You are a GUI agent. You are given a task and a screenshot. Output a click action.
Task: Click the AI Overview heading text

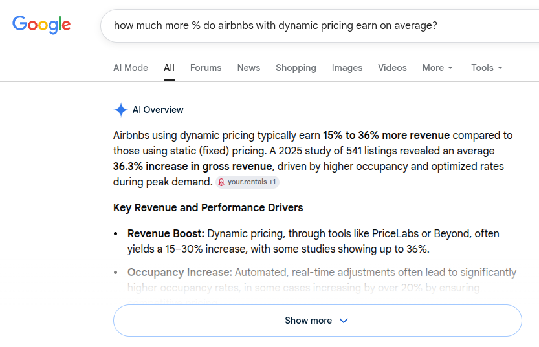pyautogui.click(x=158, y=110)
